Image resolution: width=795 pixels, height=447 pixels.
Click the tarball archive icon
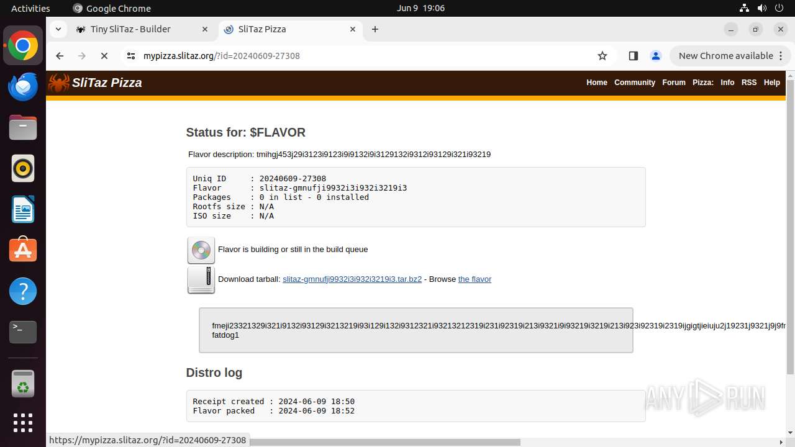coord(201,280)
